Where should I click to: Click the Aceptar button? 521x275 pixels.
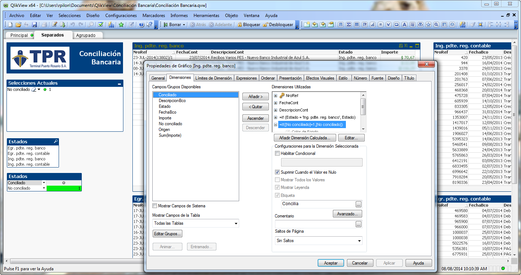[x=331, y=263]
